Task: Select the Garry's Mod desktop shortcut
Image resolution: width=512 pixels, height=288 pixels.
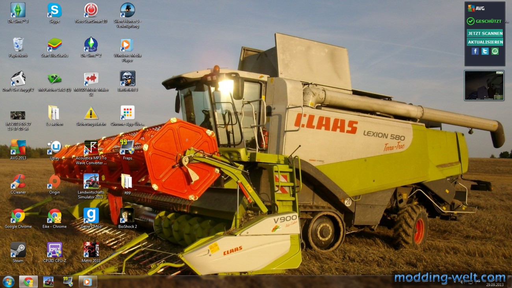Action: click(91, 218)
